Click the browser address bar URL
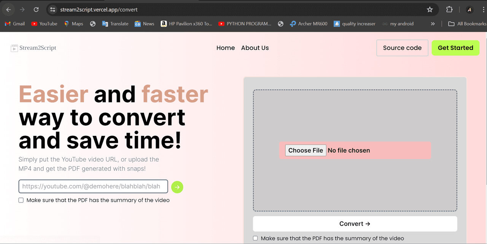 coord(99,10)
